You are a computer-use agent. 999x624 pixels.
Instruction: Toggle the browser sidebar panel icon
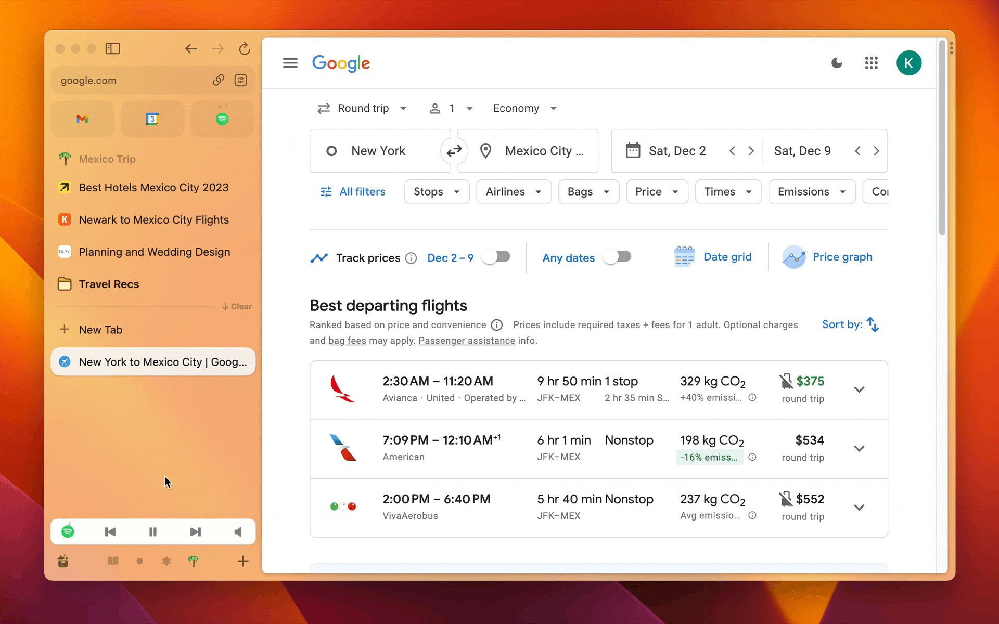tap(112, 49)
